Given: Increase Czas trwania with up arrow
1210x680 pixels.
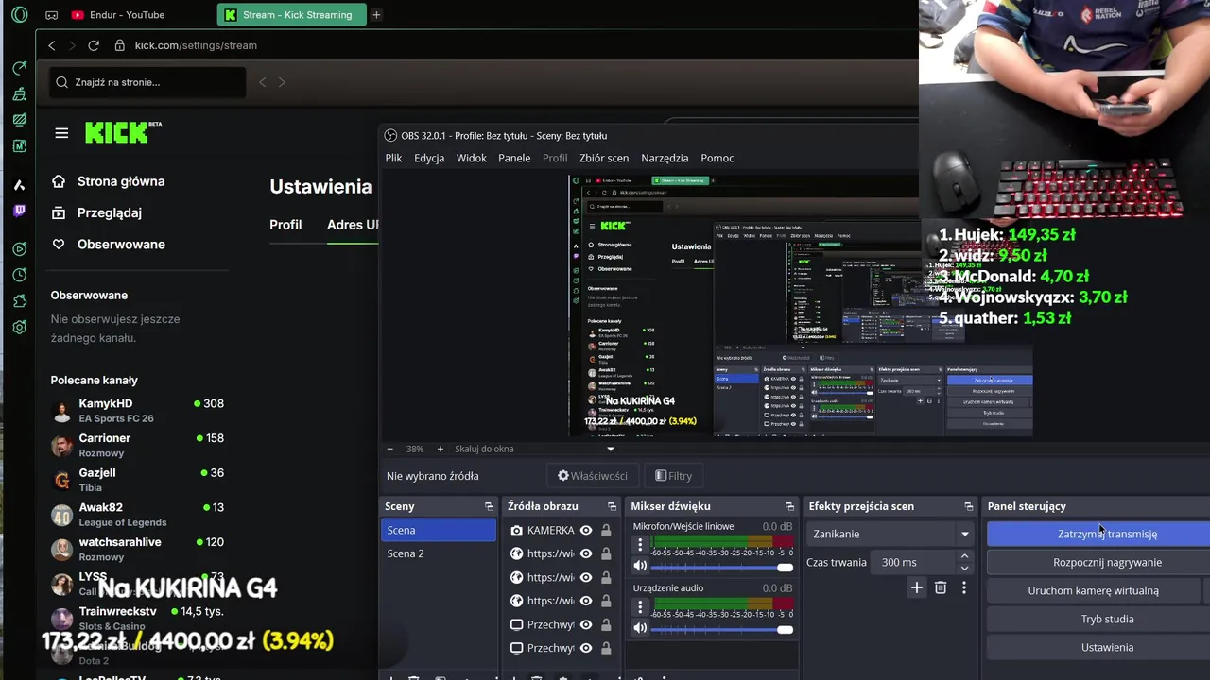Looking at the screenshot, I should coord(964,557).
